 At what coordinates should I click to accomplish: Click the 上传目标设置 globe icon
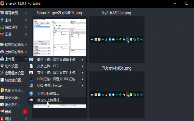tap(31, 94)
